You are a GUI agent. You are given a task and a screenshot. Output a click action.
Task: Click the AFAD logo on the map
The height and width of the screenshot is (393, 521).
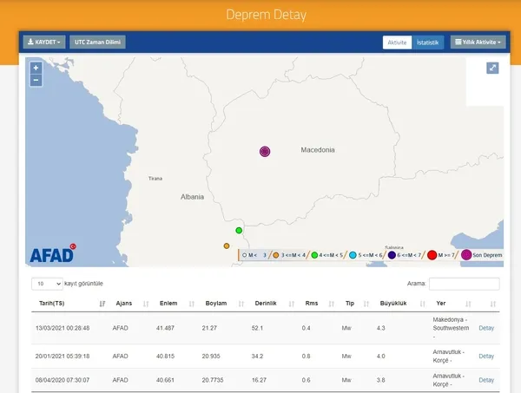point(53,253)
